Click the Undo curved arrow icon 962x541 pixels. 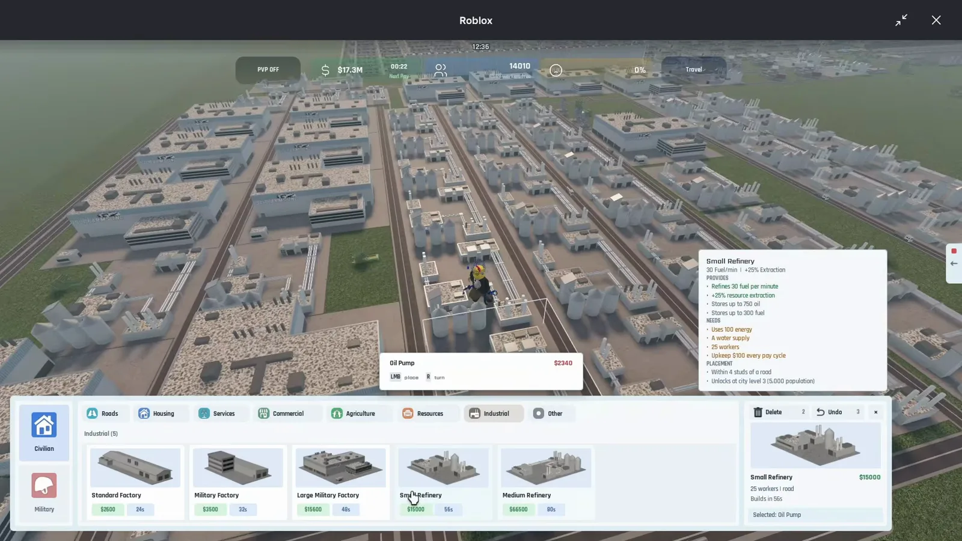(820, 412)
